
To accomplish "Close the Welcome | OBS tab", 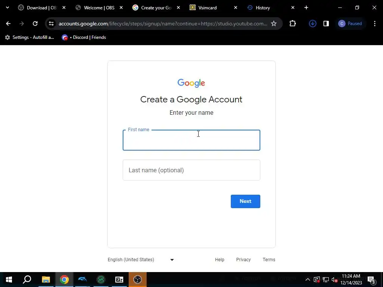I will click(121, 7).
